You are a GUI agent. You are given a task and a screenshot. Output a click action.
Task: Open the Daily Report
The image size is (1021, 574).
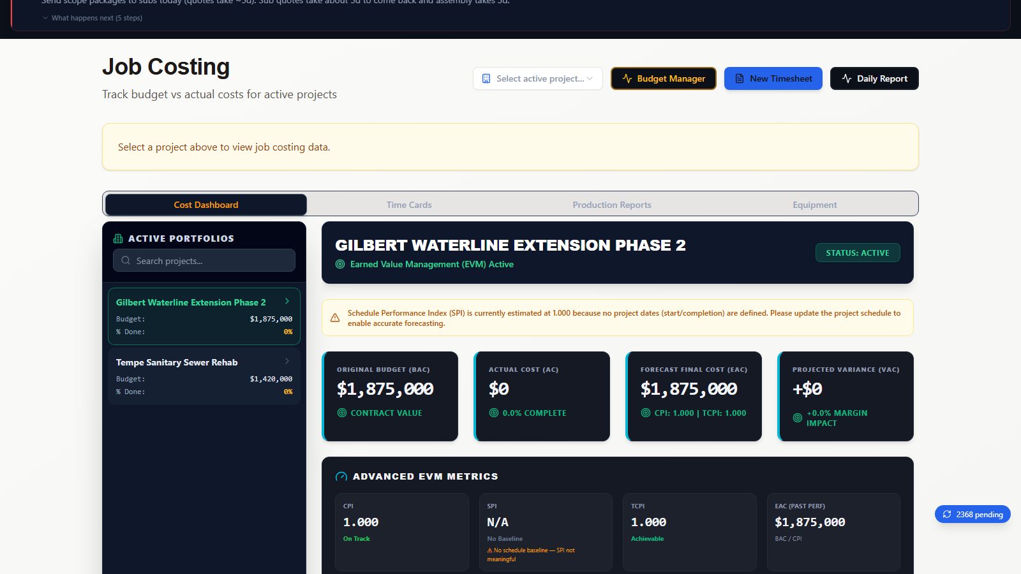coord(874,78)
